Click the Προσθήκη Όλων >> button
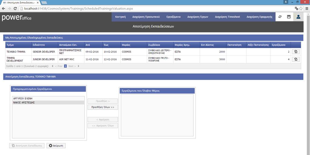This screenshot has width=310, height=155. point(103,107)
